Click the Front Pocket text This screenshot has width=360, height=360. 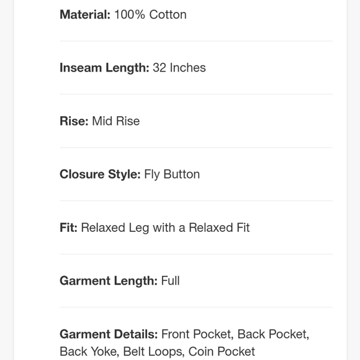pyautogui.click(x=197, y=334)
